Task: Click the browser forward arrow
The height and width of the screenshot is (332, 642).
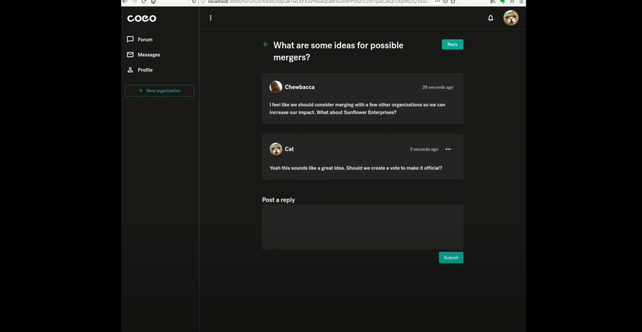Action: click(x=134, y=2)
